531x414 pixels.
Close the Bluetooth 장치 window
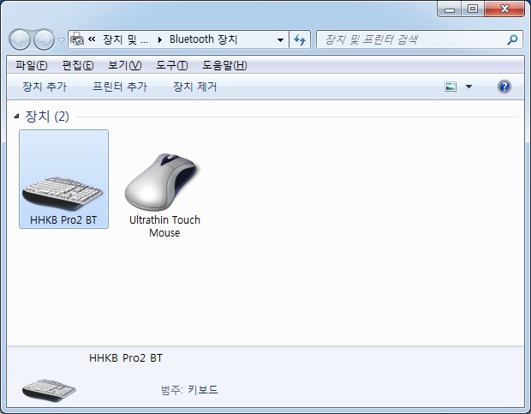504,9
